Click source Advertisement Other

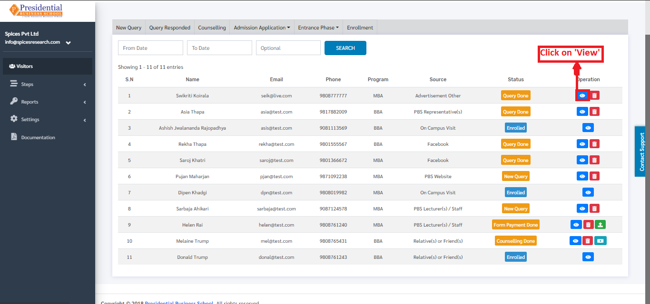pos(438,95)
